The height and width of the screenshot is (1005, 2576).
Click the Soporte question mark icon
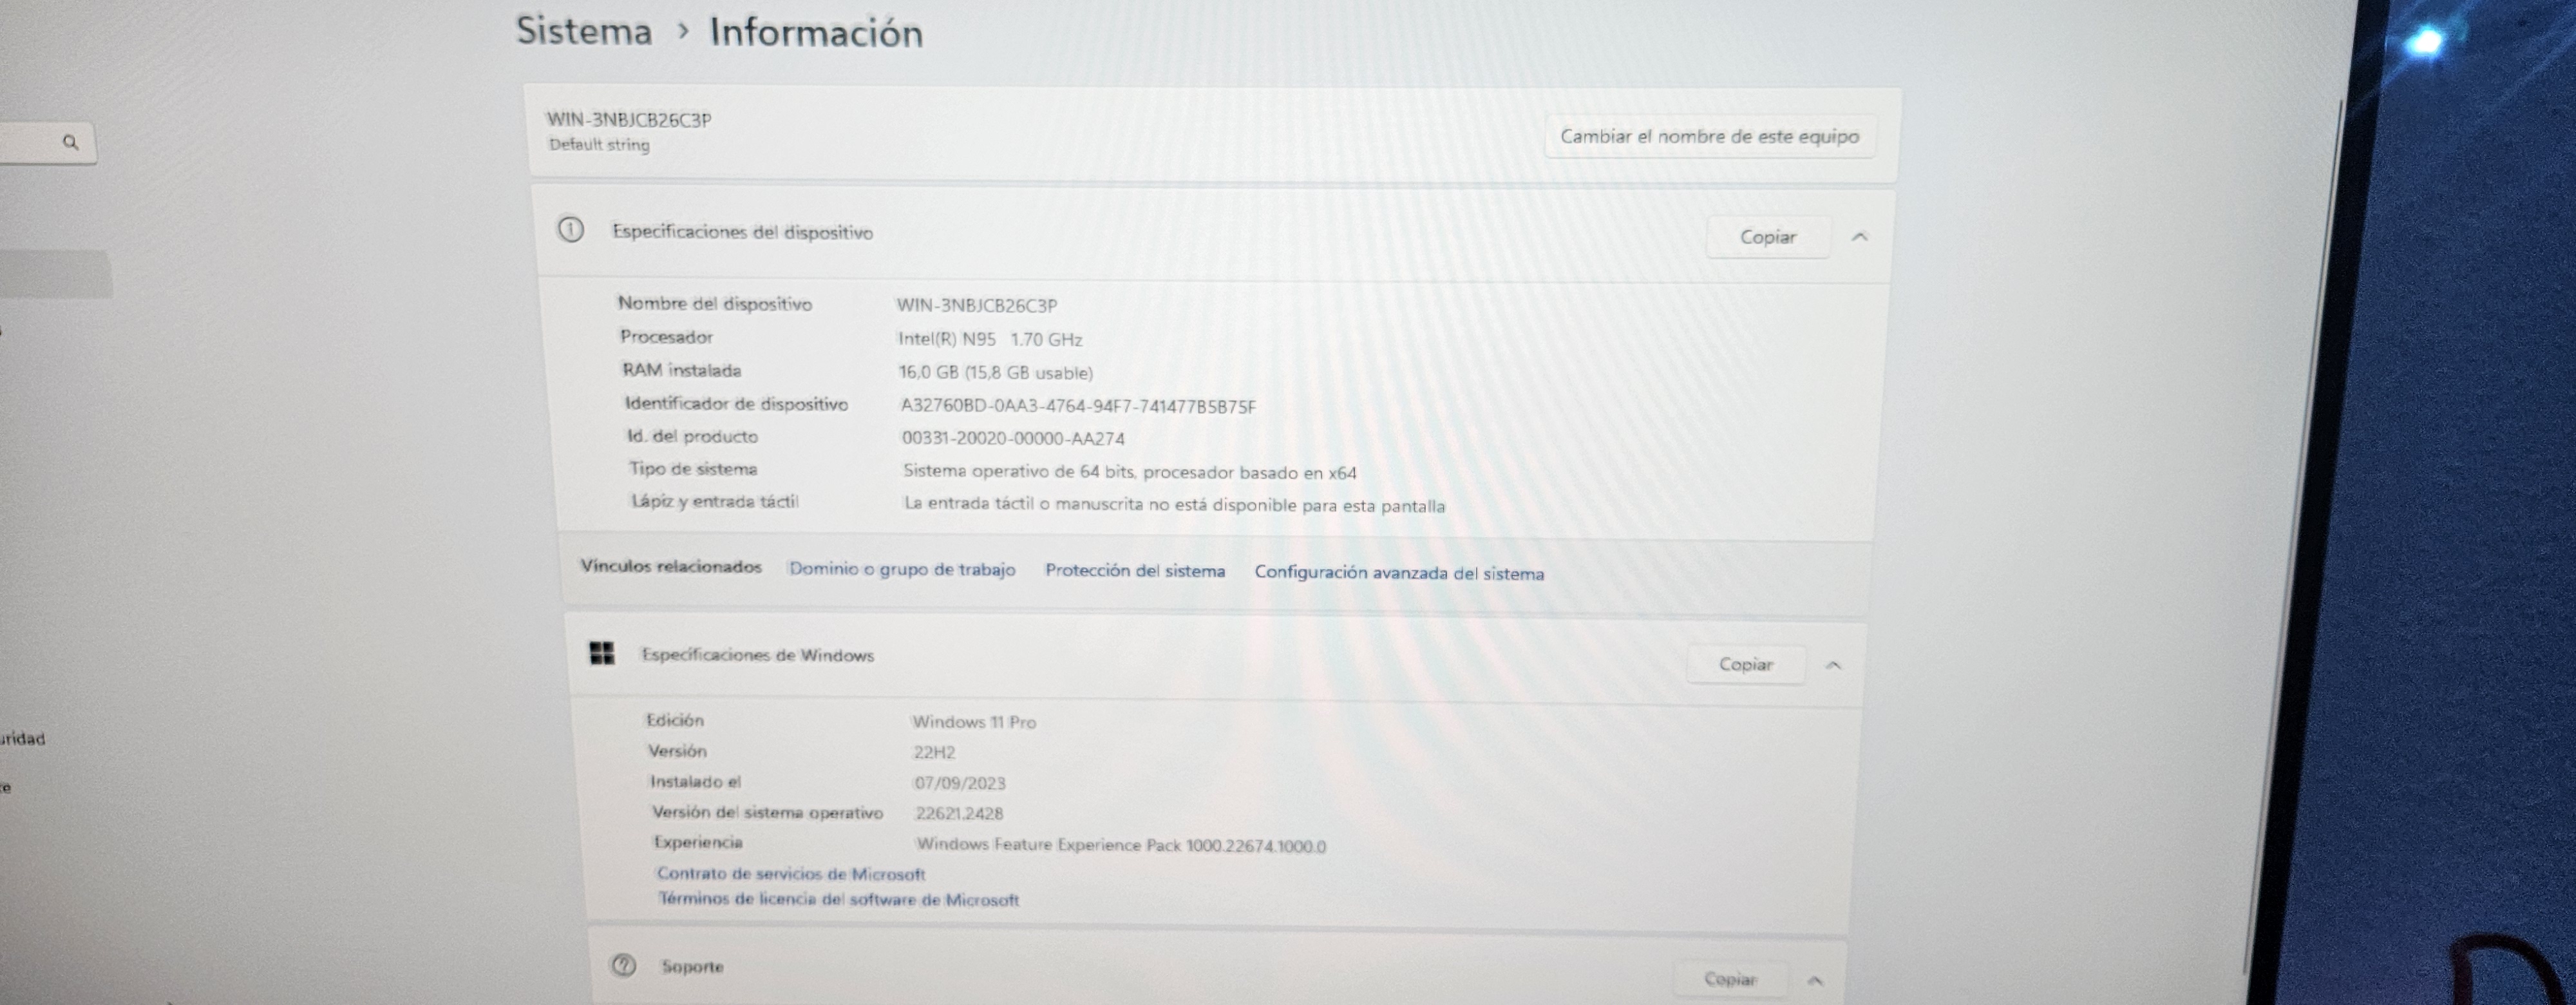[623, 965]
